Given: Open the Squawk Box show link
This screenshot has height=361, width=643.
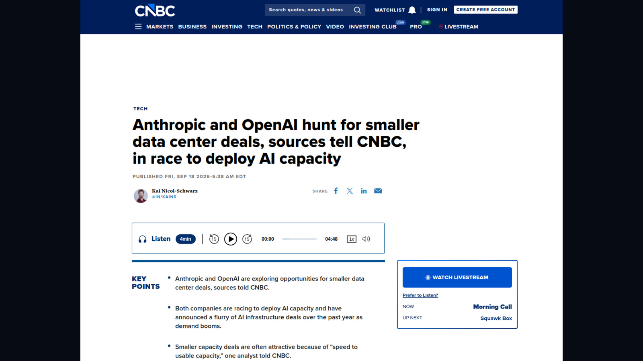Looking at the screenshot, I should [x=496, y=318].
